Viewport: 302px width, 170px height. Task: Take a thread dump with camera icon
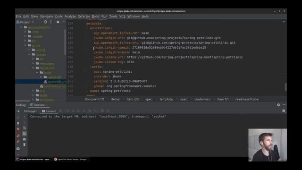(18, 149)
